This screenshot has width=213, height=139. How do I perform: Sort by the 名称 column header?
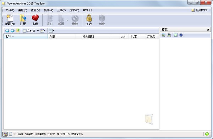(x=26, y=37)
